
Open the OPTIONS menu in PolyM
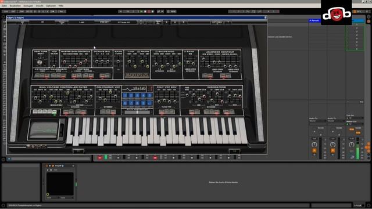[x=217, y=22]
